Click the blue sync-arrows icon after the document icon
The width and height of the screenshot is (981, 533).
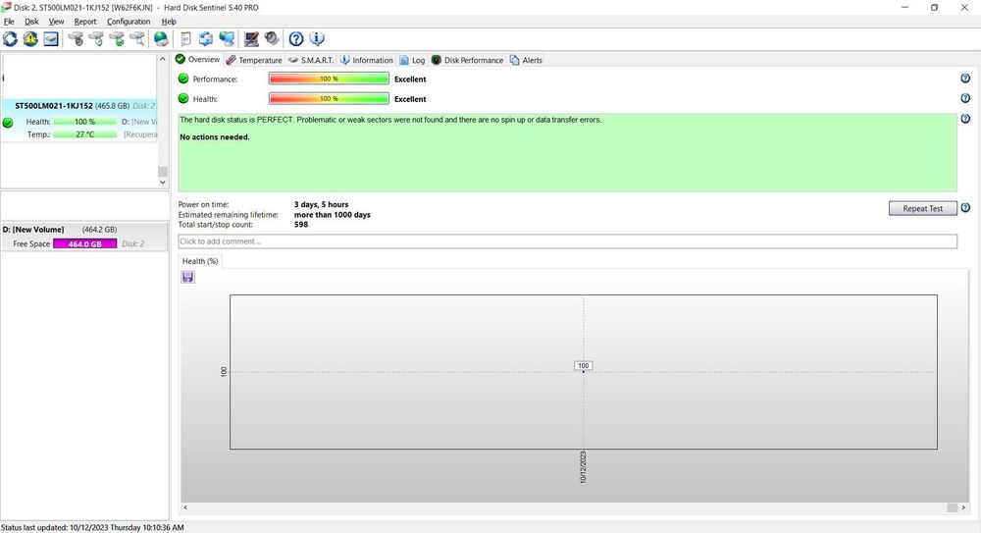pos(206,39)
